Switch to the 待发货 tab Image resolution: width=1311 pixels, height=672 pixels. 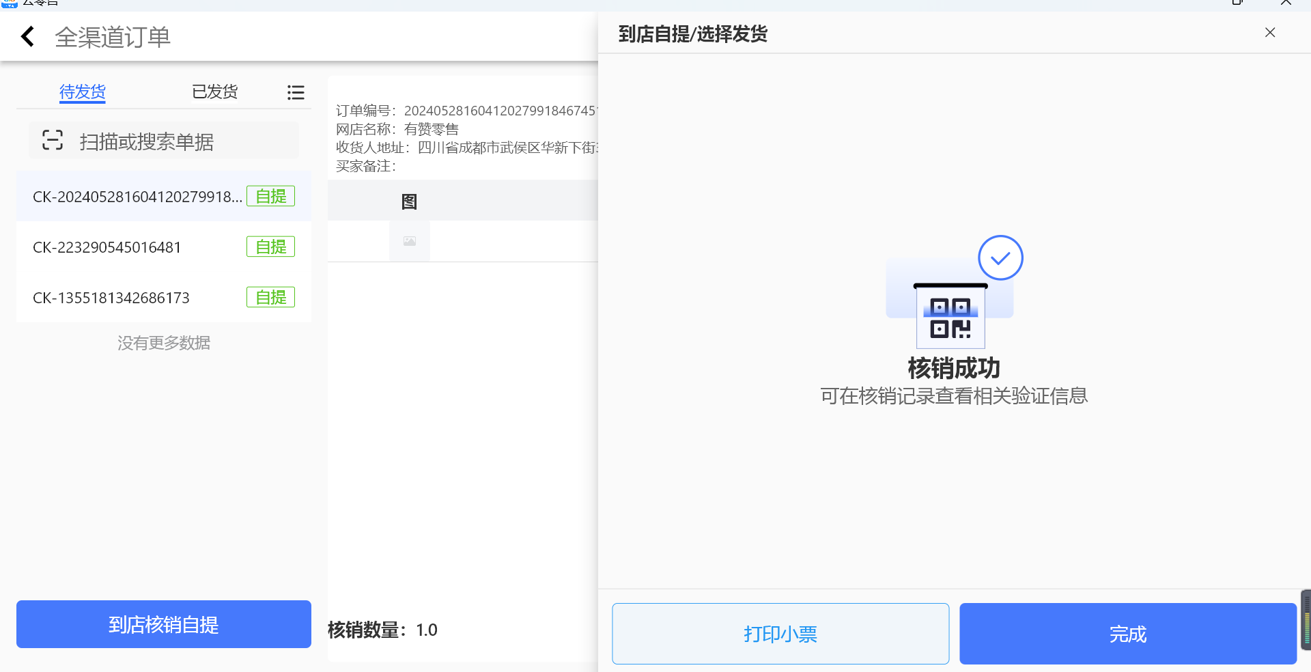[83, 92]
